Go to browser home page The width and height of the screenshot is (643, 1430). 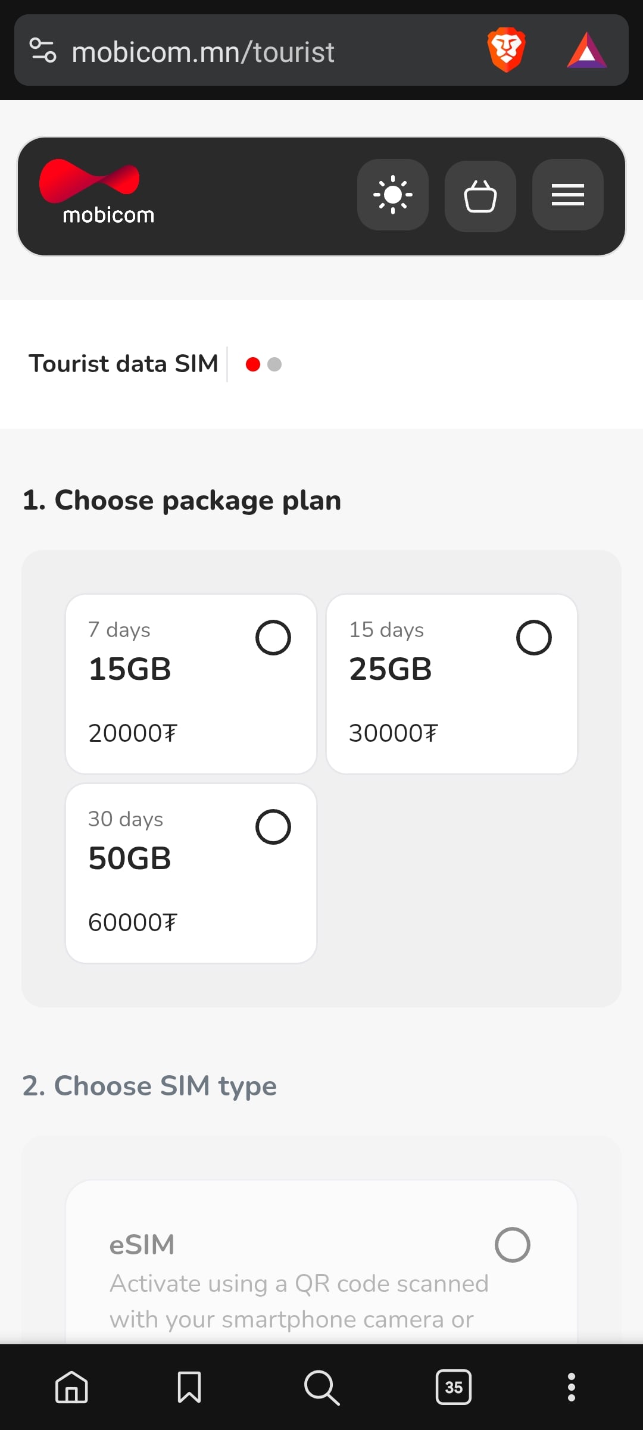click(x=71, y=1387)
